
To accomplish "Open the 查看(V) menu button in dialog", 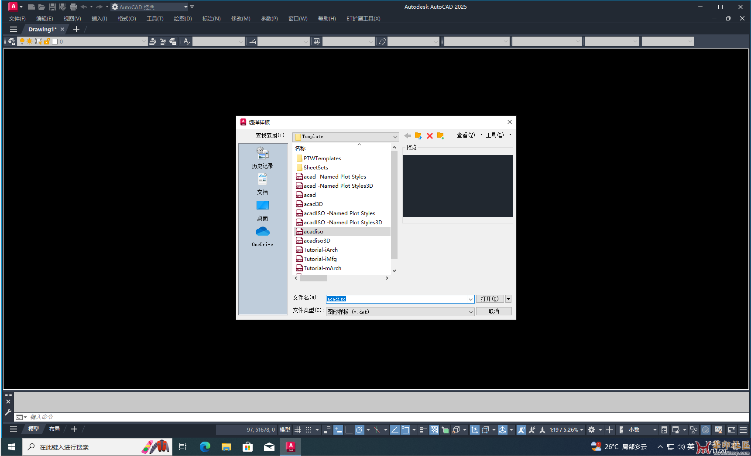I will pos(466,135).
